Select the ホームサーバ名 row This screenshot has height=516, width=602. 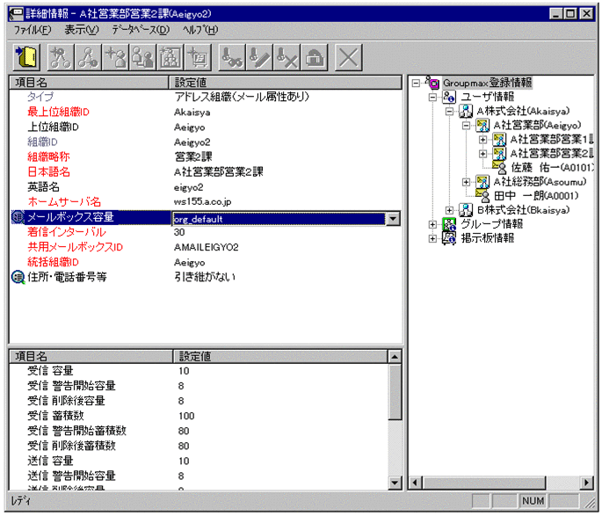[x=206, y=201]
